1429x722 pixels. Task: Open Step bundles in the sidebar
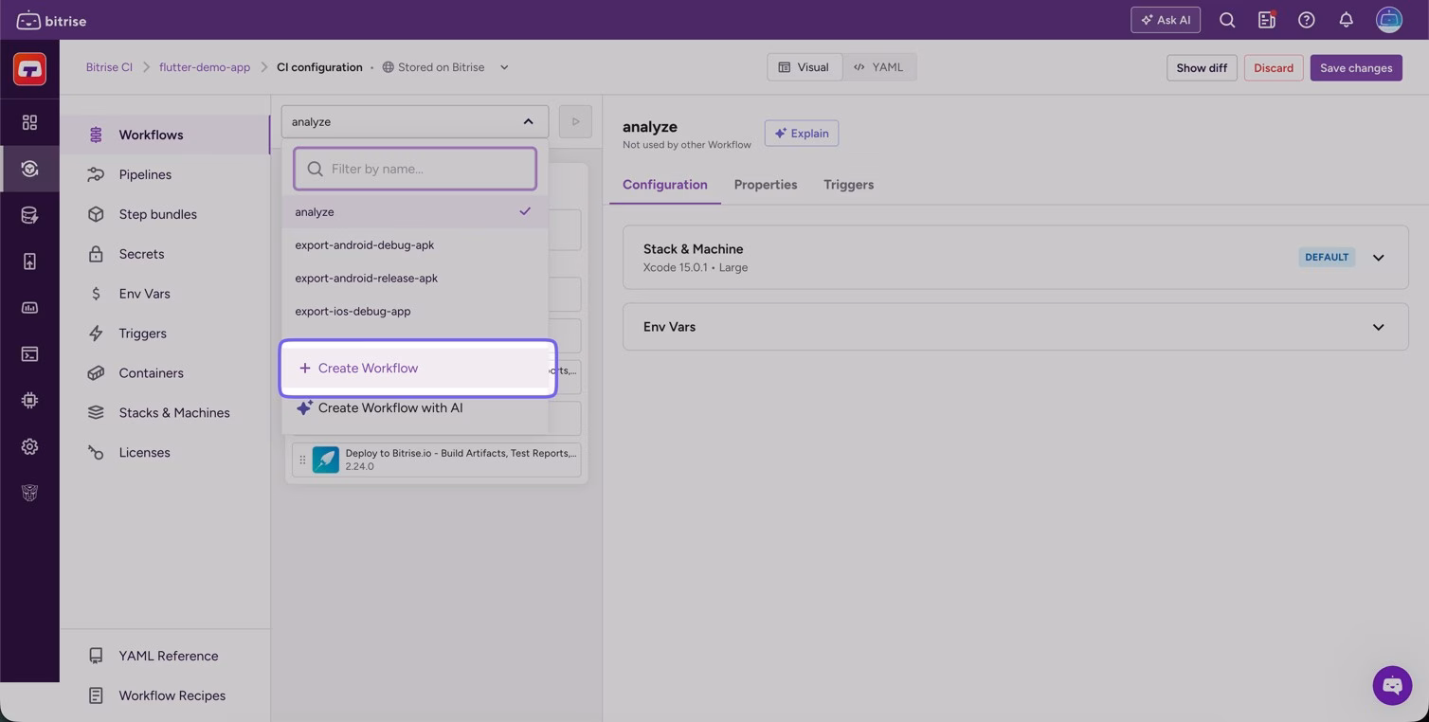165,214
